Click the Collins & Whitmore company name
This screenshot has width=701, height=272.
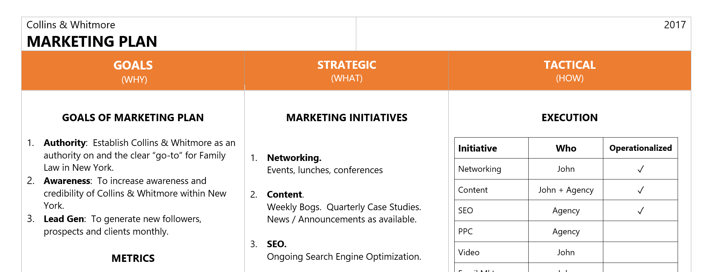tap(71, 25)
